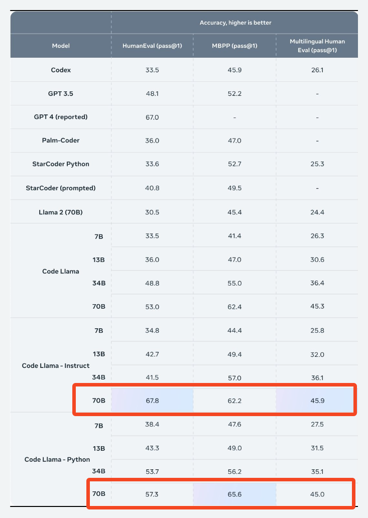Click the StarCoder (prompted) model name
Image resolution: width=368 pixels, height=518 pixels.
click(x=61, y=188)
